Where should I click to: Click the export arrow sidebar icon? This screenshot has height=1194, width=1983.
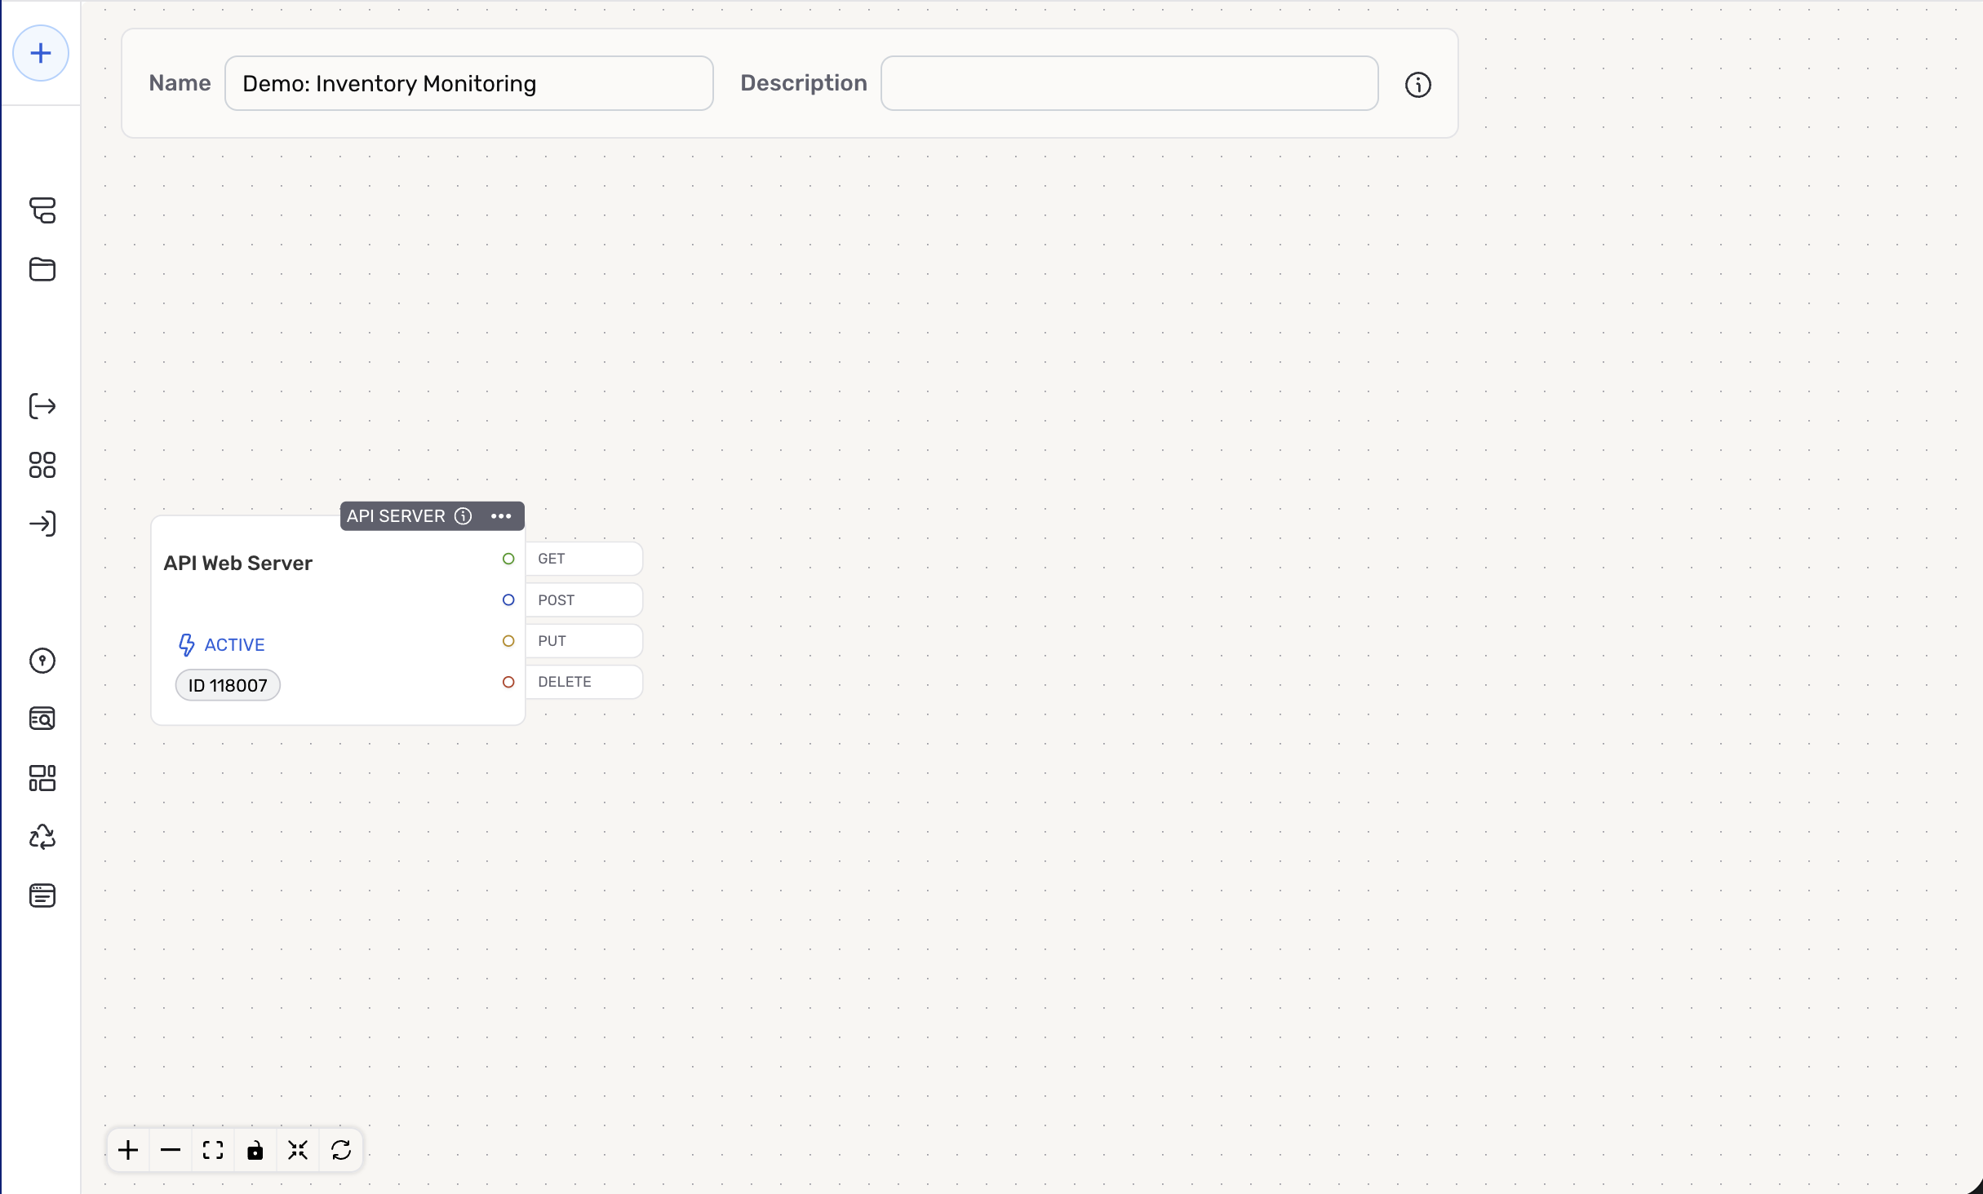coord(42,406)
